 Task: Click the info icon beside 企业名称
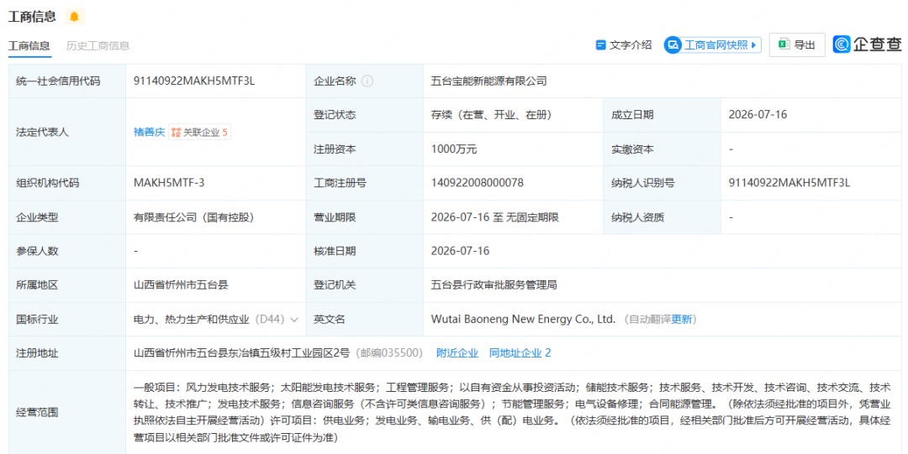click(x=367, y=81)
